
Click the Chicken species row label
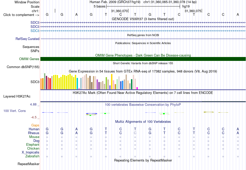pos(33,148)
